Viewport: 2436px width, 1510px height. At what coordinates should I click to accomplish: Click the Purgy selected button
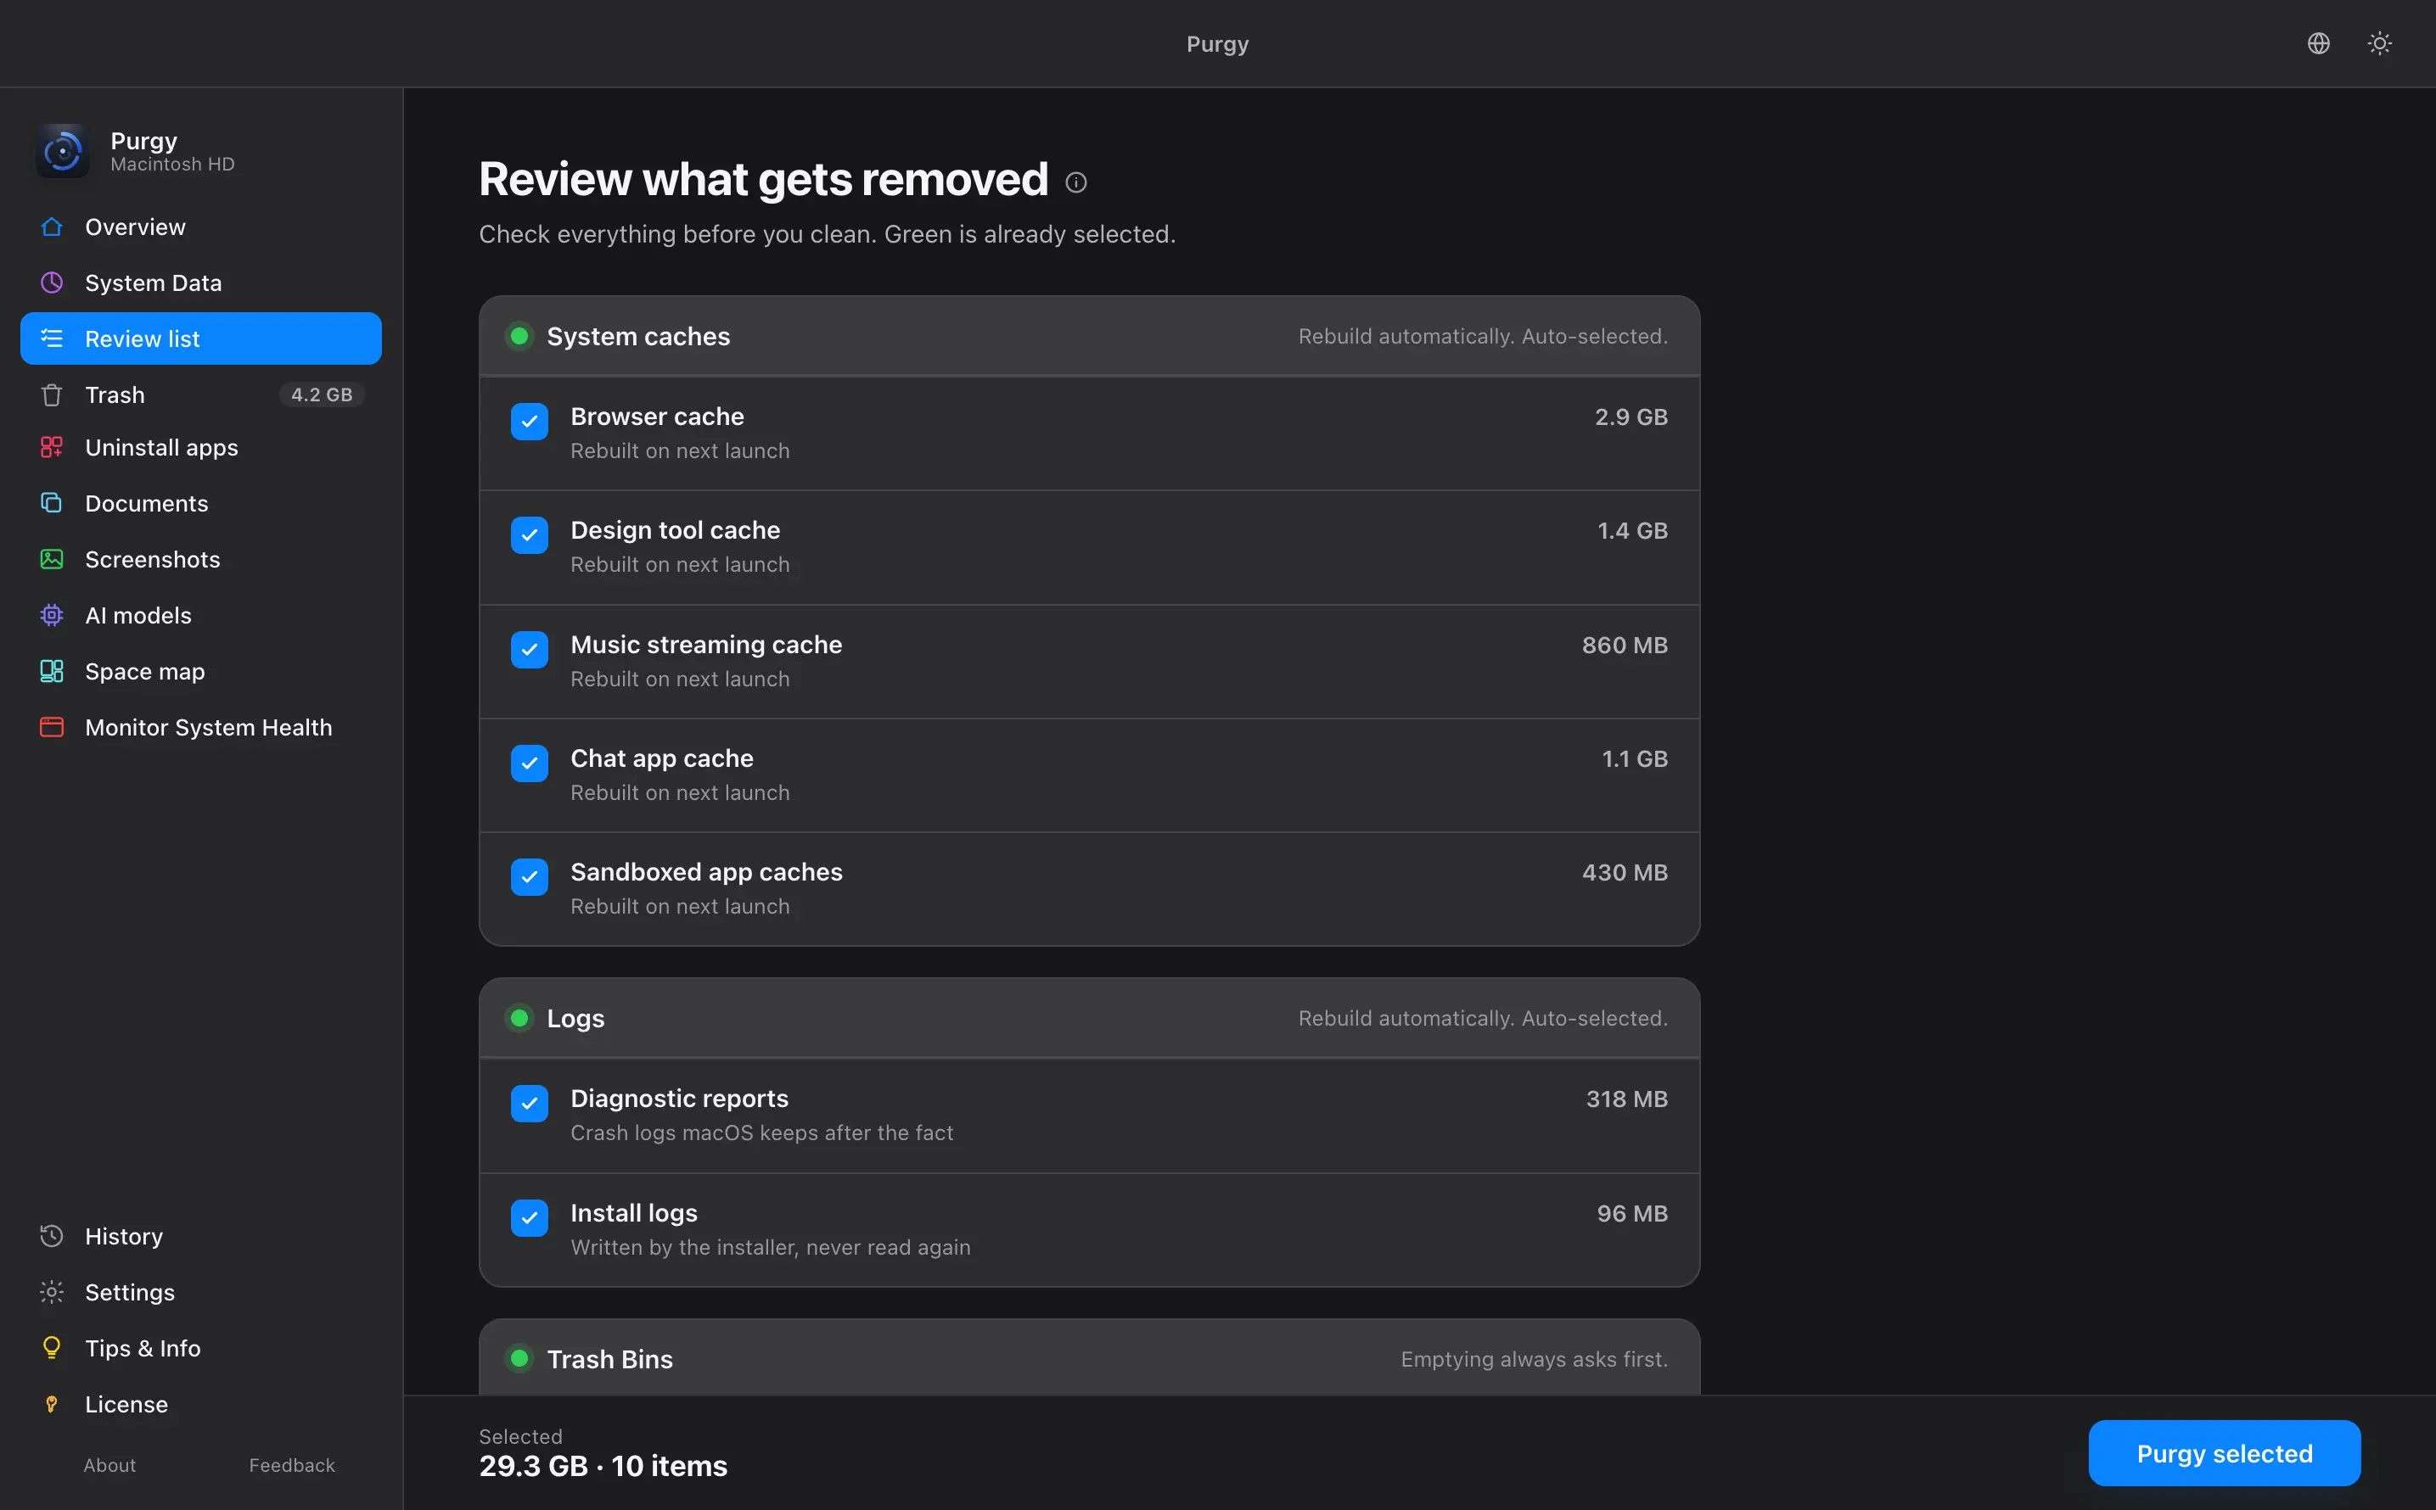pos(2224,1453)
